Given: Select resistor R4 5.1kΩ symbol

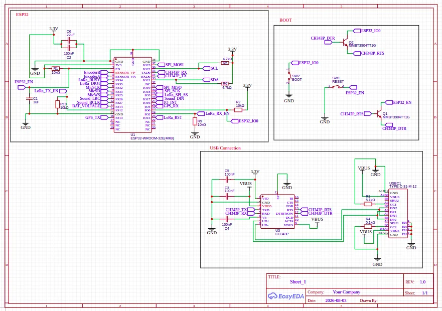Looking at the screenshot, I should [x=368, y=226].
